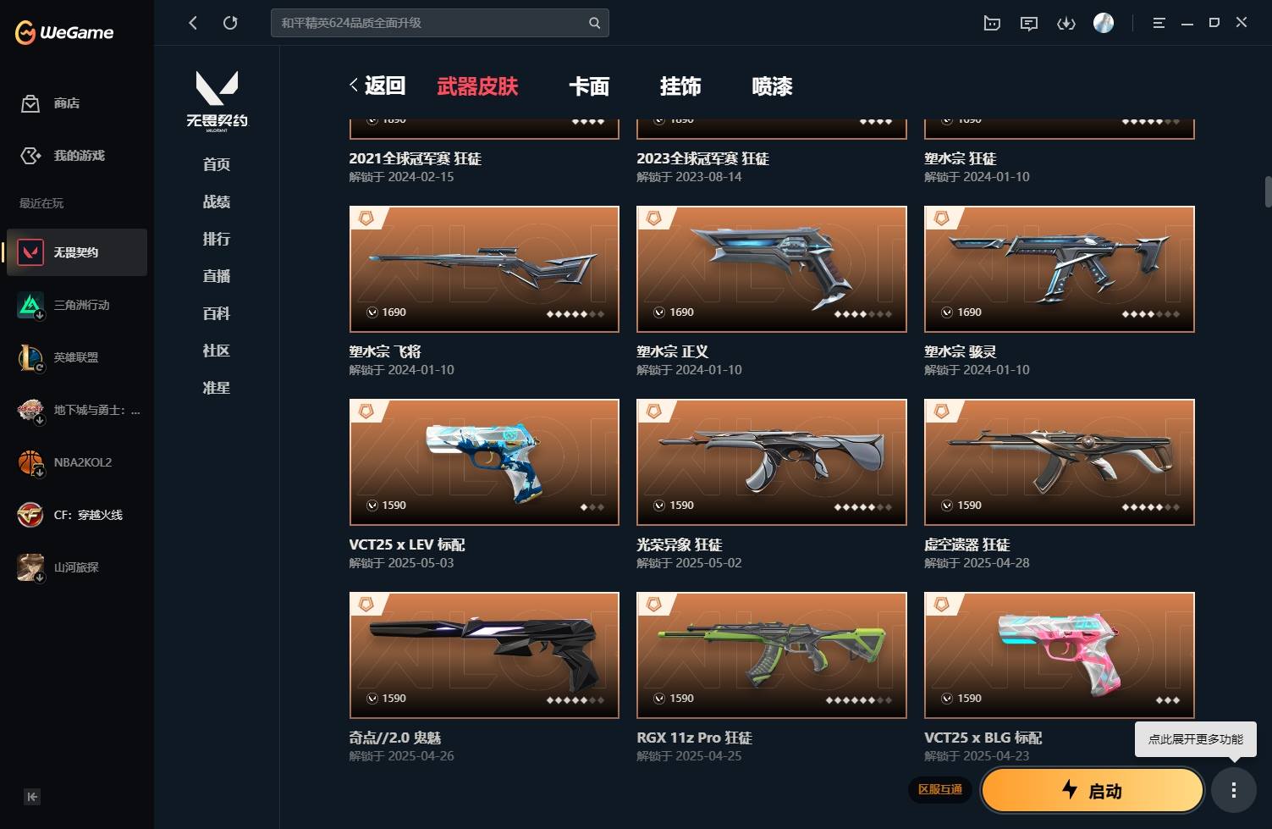Click the 启动 launch button
The width and height of the screenshot is (1272, 829).
click(1093, 790)
